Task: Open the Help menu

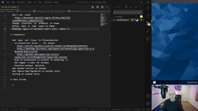Action: [56, 2]
